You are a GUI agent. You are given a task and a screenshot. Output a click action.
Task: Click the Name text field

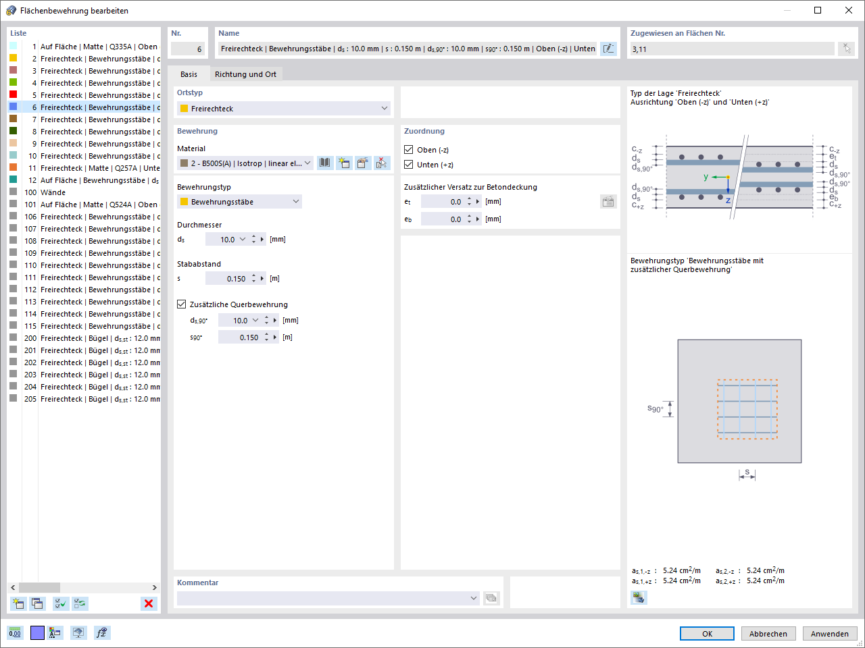coord(408,49)
